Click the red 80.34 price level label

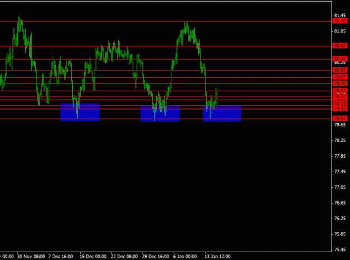coord(340,59)
